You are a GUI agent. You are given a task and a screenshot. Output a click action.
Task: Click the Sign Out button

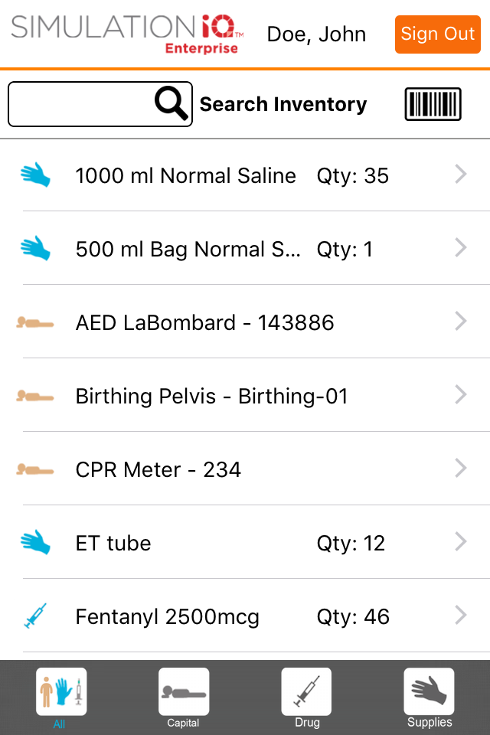click(x=437, y=34)
